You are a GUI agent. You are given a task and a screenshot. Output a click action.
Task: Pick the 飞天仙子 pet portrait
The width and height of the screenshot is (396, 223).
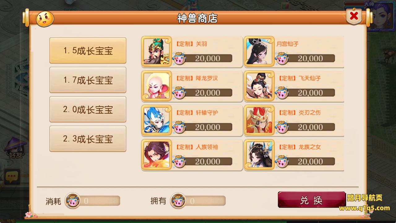(x=259, y=86)
